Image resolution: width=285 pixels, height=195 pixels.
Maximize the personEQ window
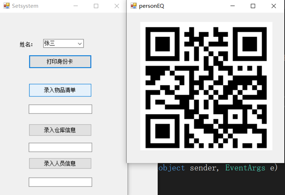pos(253,6)
